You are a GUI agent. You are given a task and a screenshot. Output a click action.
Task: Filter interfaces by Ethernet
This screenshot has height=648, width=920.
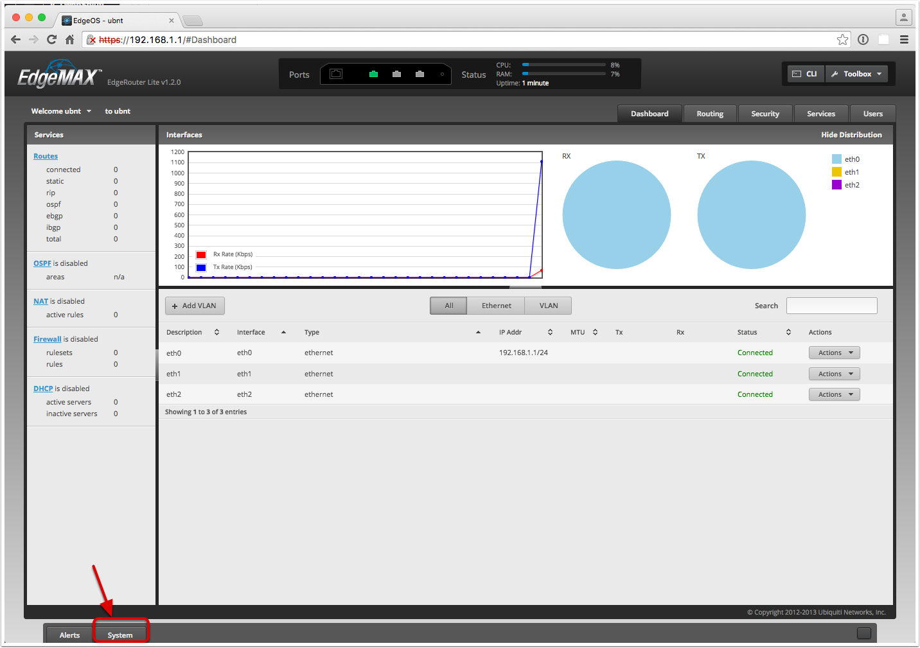[x=496, y=306]
